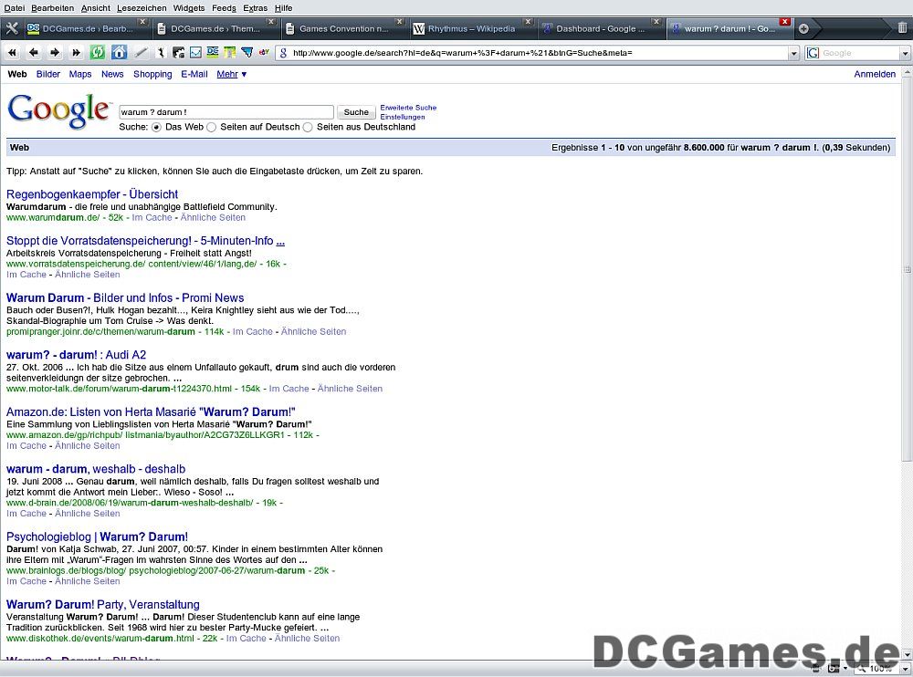
Task: Select the Seiten auf Deutsch radio button
Action: coord(211,127)
